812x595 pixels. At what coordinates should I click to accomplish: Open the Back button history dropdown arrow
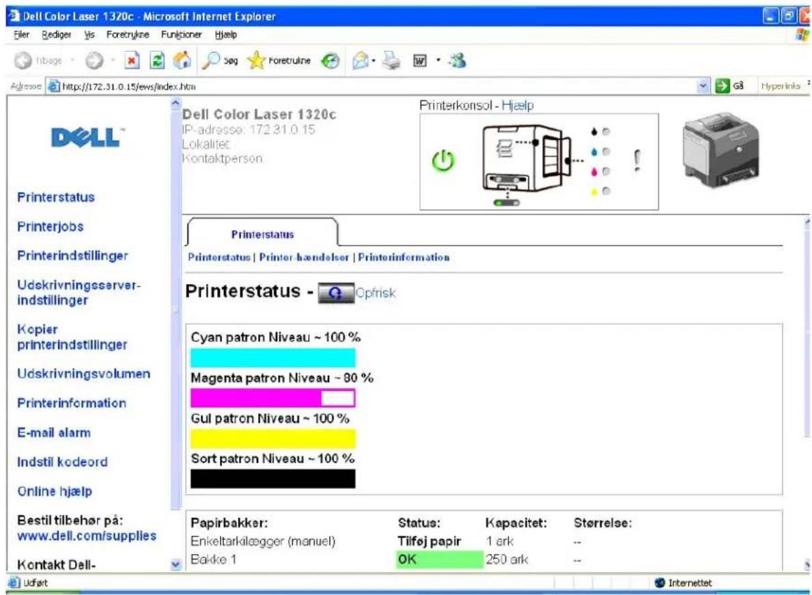[x=72, y=61]
